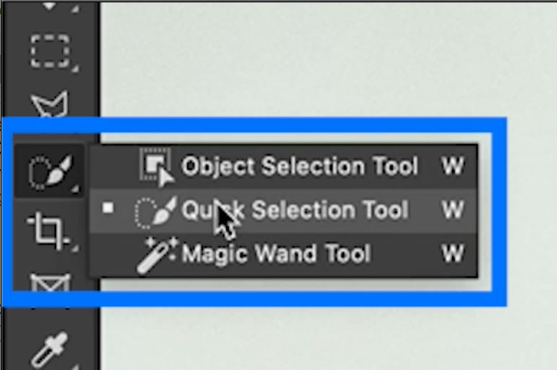557x370 pixels.
Task: Open the Marquee tool's flyout corner triangle
Action: (x=75, y=68)
